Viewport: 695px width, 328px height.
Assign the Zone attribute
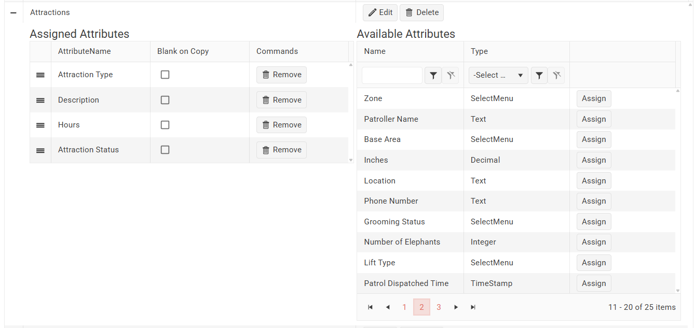(594, 98)
